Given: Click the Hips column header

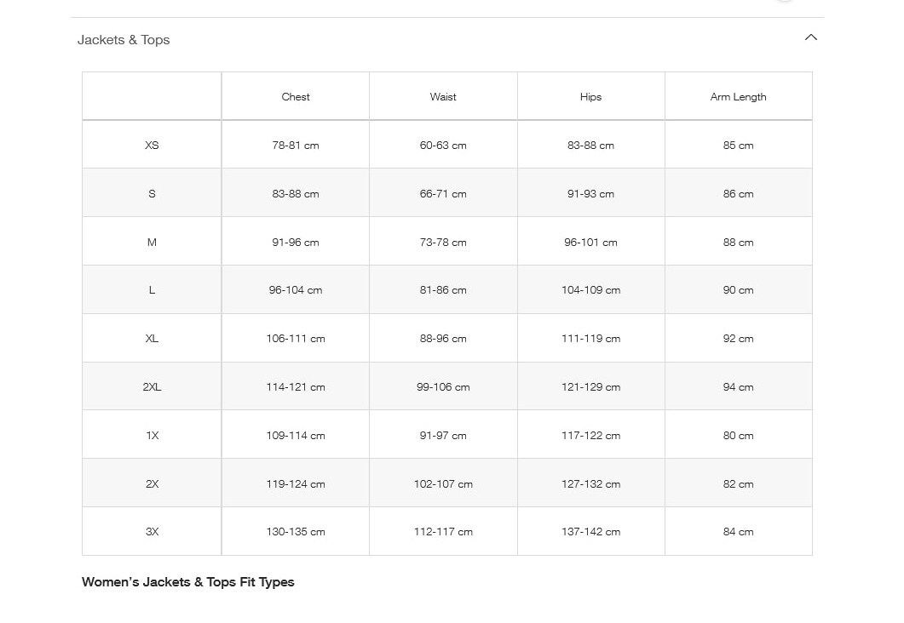Looking at the screenshot, I should point(590,97).
